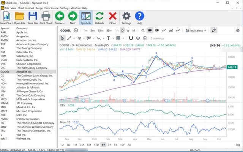The width and height of the screenshot is (243, 152).
Task: Select AAPL Apple Inc. row
Action: 28,32
